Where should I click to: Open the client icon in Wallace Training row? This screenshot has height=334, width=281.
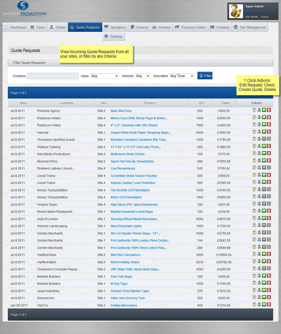click(x=259, y=146)
